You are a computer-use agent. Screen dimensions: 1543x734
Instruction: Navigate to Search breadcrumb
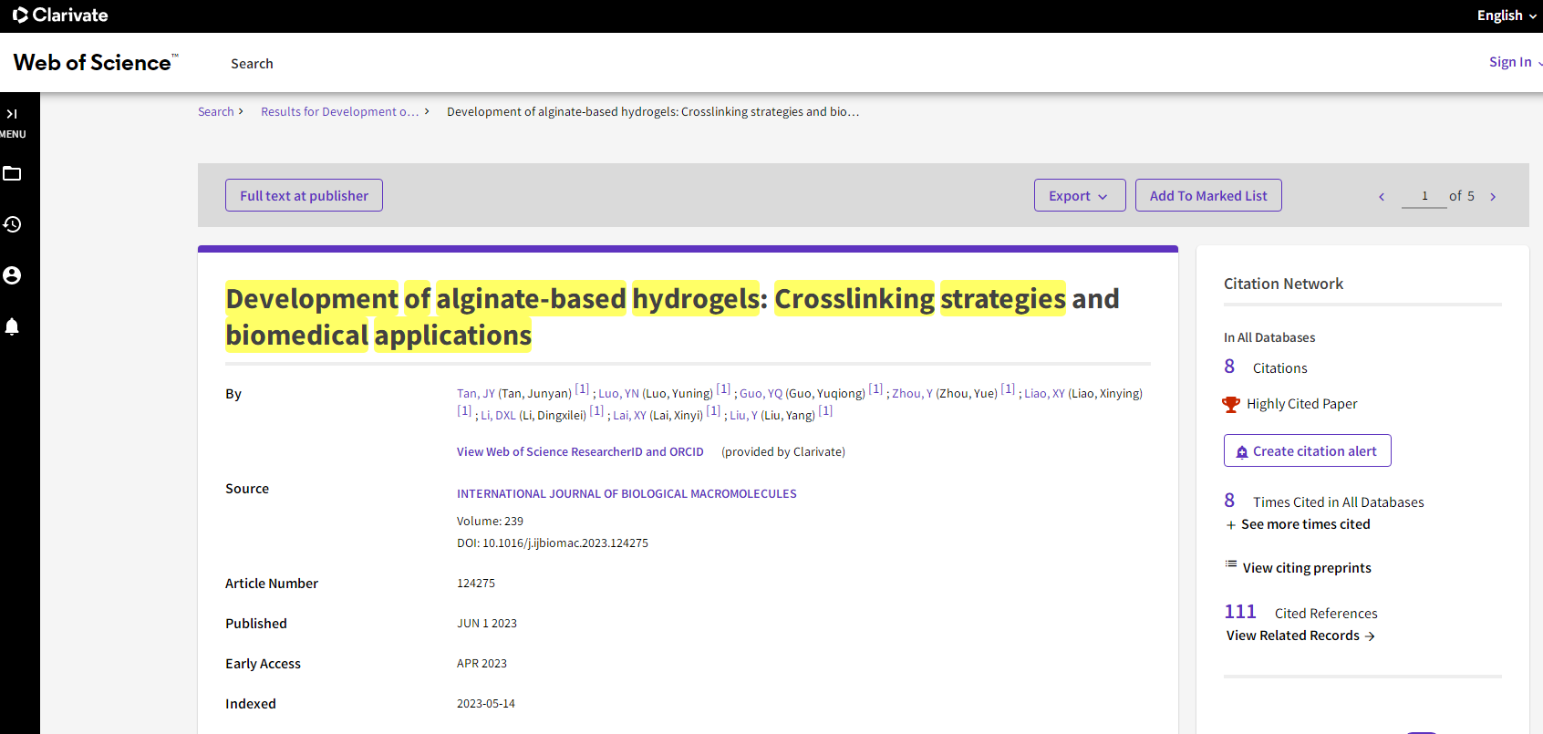pyautogui.click(x=216, y=112)
